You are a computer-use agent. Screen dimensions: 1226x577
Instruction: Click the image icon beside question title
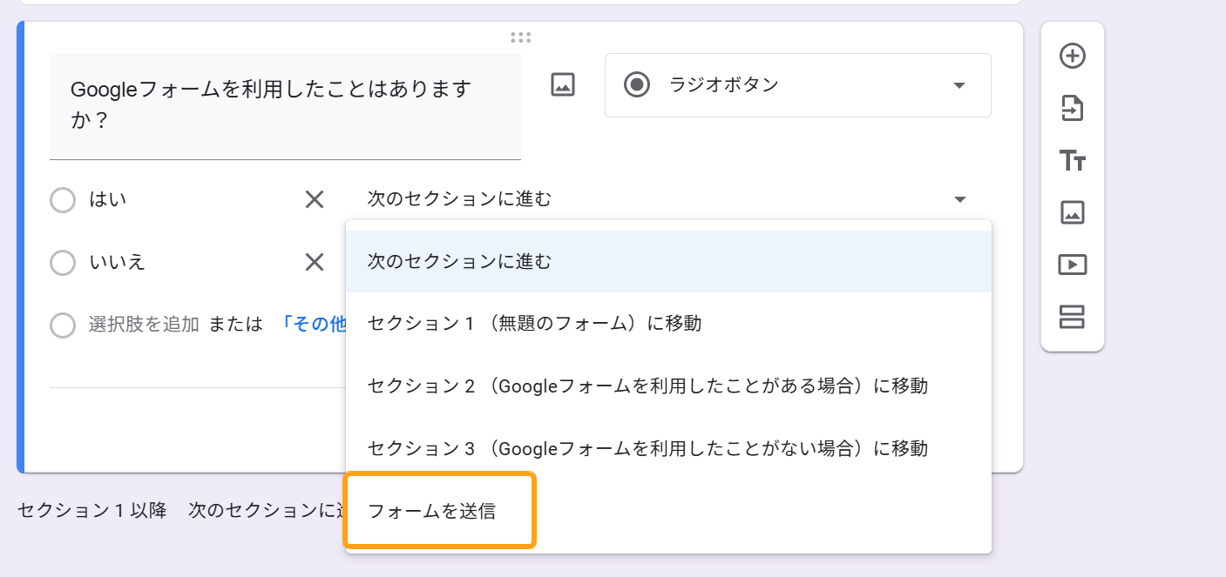563,84
